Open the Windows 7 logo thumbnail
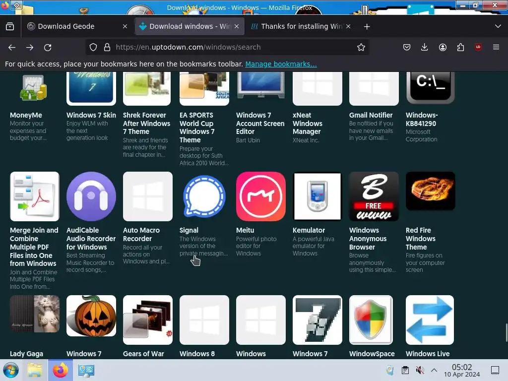 (x=317, y=320)
